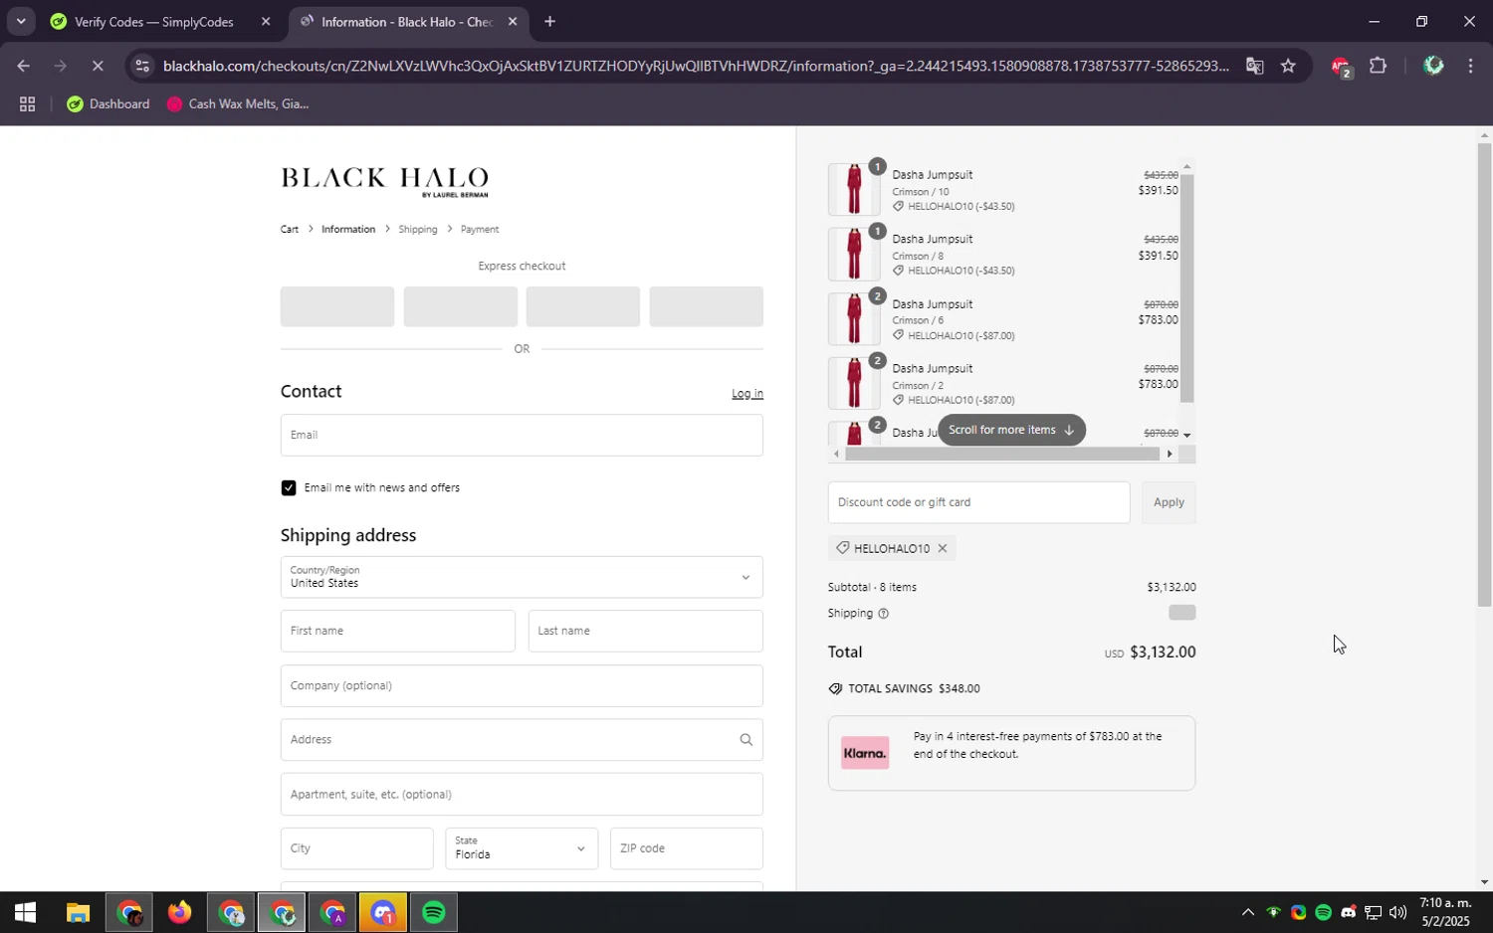
Task: Focus the Company (optional) field
Action: 522,685
